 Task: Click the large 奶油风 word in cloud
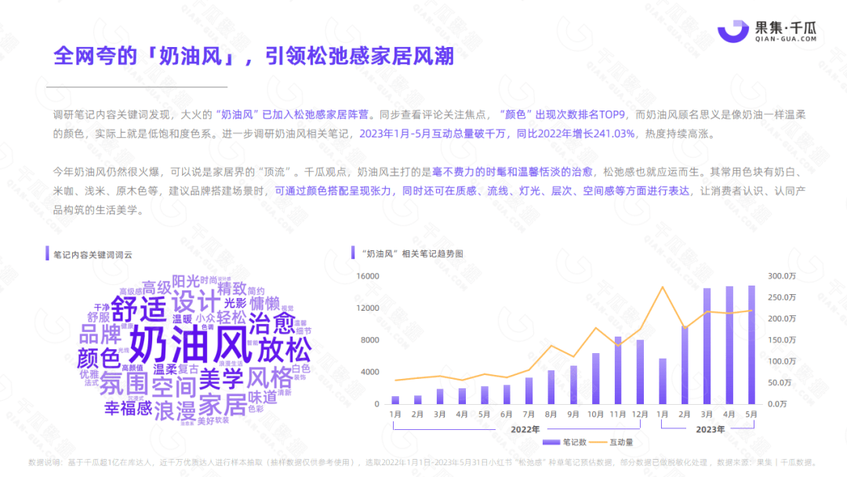[x=191, y=344]
